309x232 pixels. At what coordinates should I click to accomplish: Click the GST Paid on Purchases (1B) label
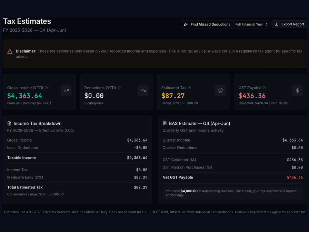pos(187,167)
